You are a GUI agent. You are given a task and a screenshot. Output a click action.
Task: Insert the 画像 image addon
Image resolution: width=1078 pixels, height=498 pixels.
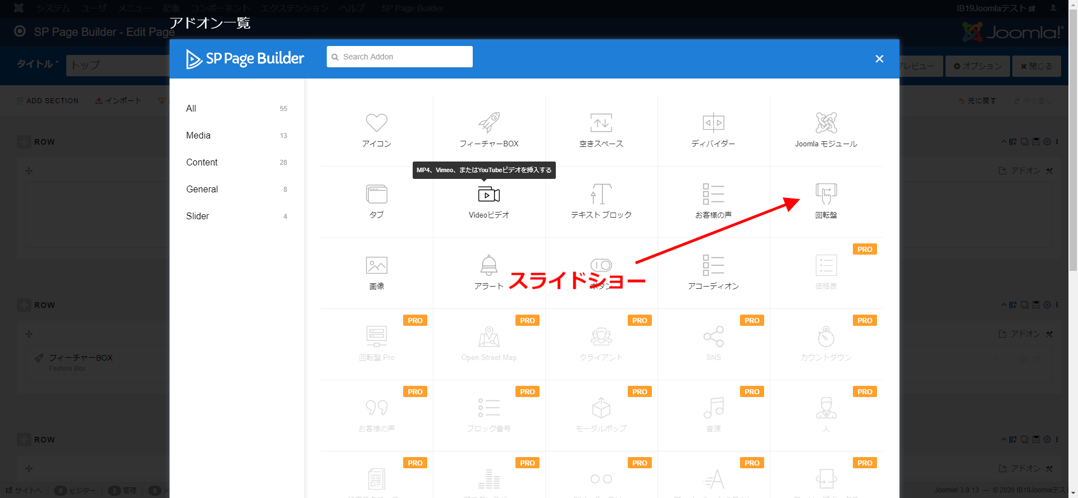click(377, 272)
